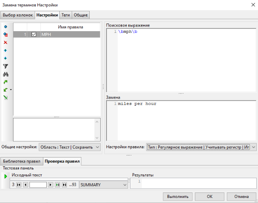This screenshot has width=258, height=203.
Task: Move rule up with blue up arrow
Action: click(x=5, y=50)
